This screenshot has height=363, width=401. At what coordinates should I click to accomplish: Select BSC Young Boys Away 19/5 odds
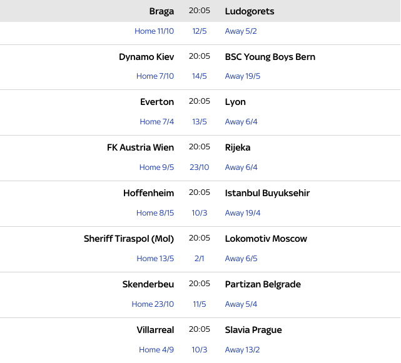click(243, 76)
